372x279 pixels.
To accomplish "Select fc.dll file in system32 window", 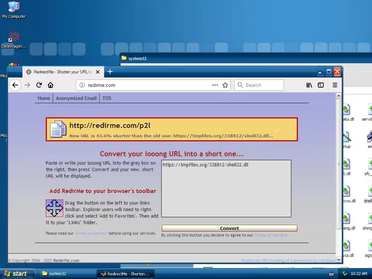I will [347, 167].
